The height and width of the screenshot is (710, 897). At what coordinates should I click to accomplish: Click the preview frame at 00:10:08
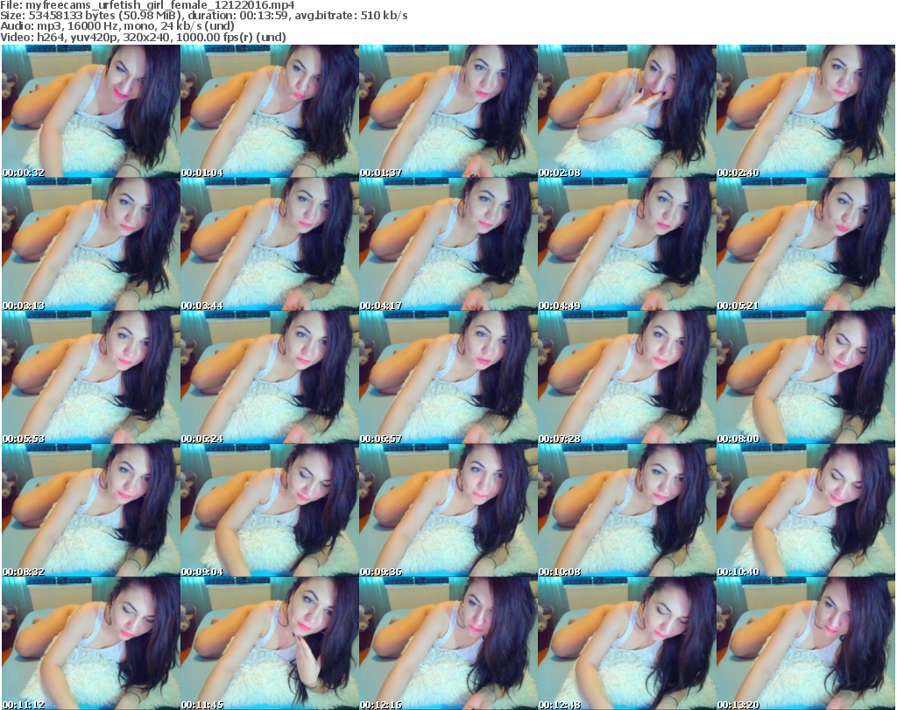(x=626, y=510)
